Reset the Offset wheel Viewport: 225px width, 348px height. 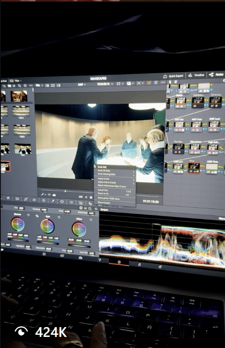91,220
